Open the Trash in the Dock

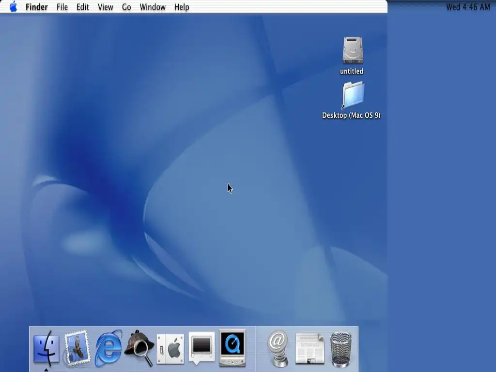pos(341,349)
